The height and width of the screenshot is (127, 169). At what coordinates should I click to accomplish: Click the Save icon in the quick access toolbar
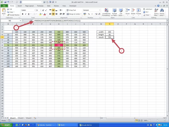[5, 2]
